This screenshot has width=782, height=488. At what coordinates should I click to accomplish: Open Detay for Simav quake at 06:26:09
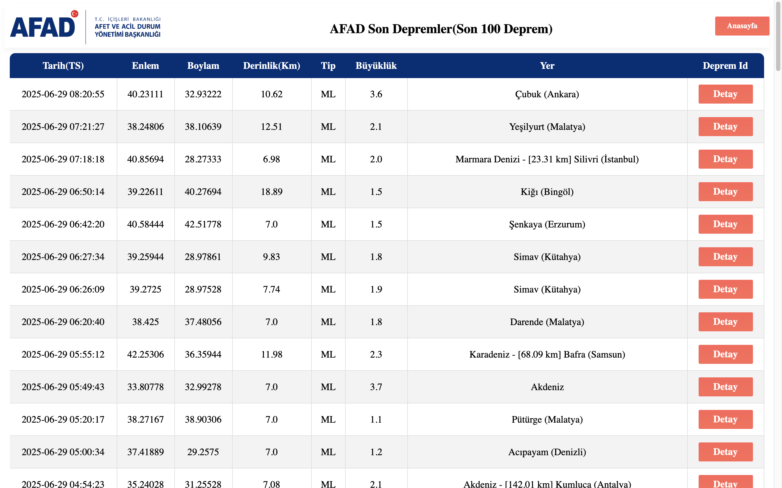pos(726,289)
